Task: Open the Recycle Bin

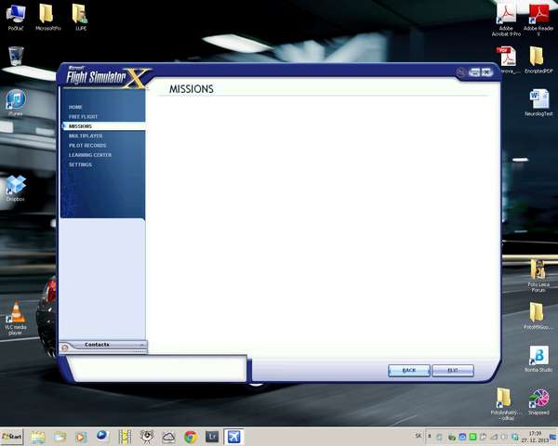Action: point(16,56)
